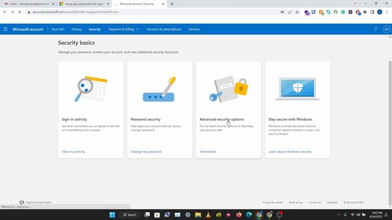
Task: Click the help question mark icon
Action: coord(375,29)
